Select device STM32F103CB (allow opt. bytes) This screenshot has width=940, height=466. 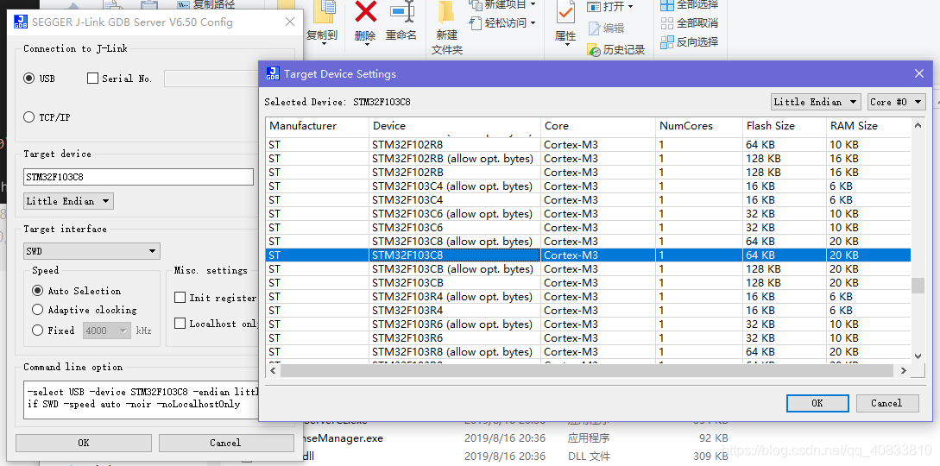pos(589,269)
